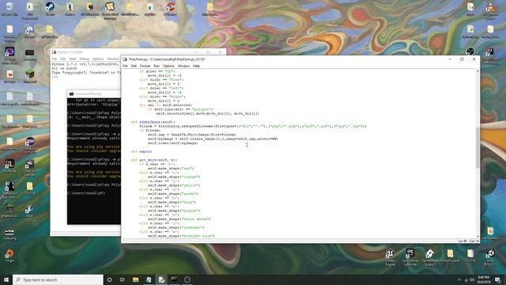Open the Discord desktop shortcut

pyautogui.click(x=30, y=32)
